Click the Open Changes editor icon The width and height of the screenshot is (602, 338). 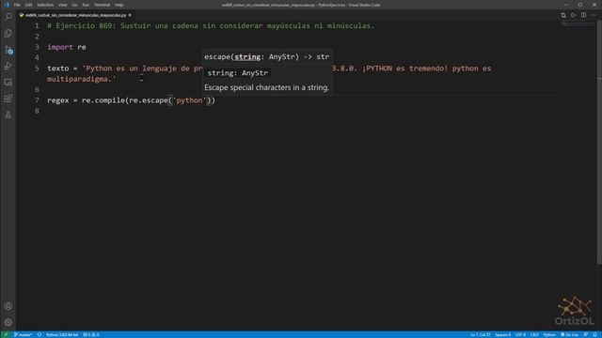coord(563,15)
